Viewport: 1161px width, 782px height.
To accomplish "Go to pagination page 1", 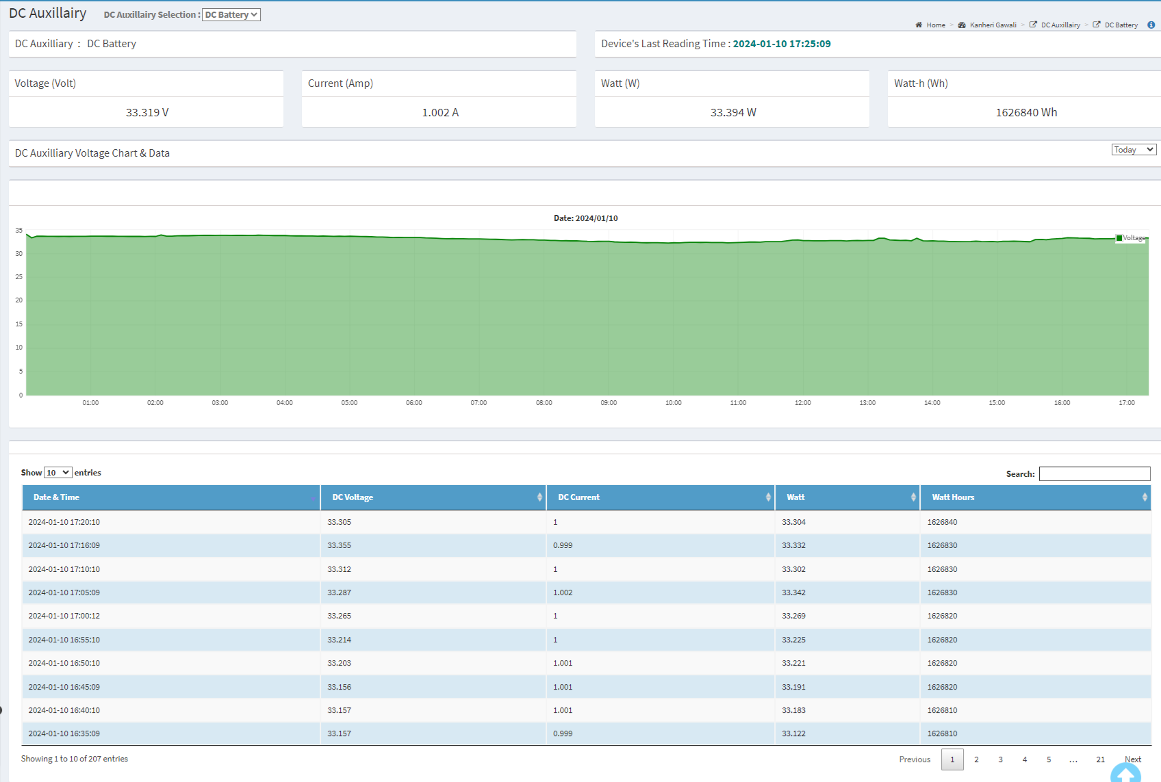I will click(952, 759).
